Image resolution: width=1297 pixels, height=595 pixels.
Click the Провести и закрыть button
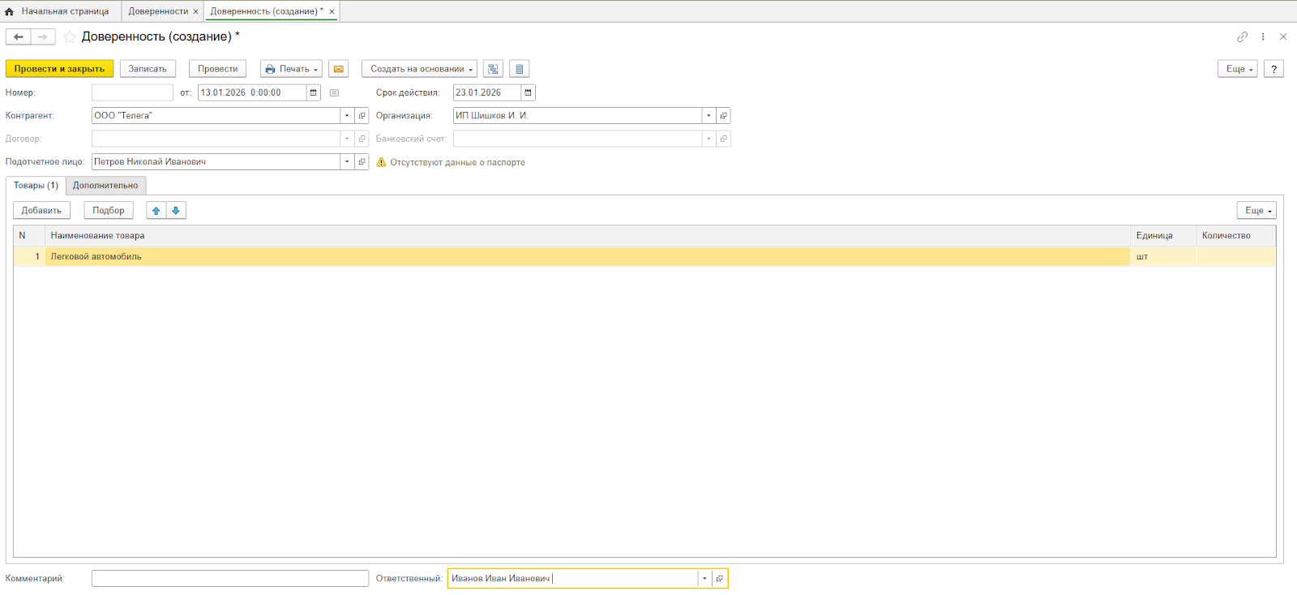(x=59, y=69)
